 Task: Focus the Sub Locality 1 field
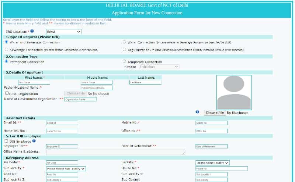[x=211, y=174]
